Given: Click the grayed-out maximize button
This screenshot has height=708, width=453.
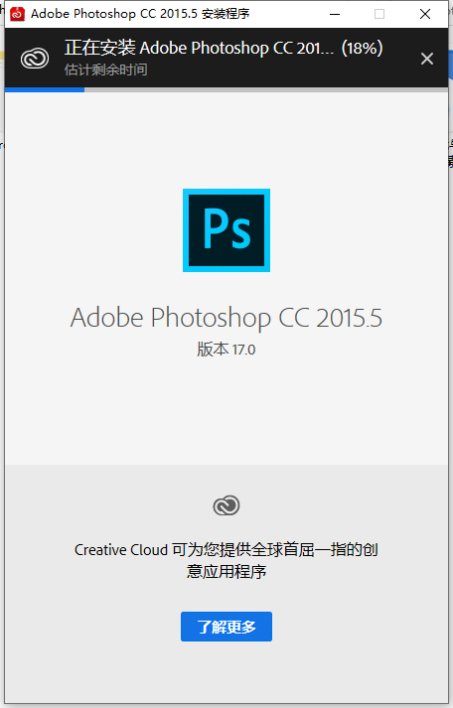Looking at the screenshot, I should [x=379, y=14].
